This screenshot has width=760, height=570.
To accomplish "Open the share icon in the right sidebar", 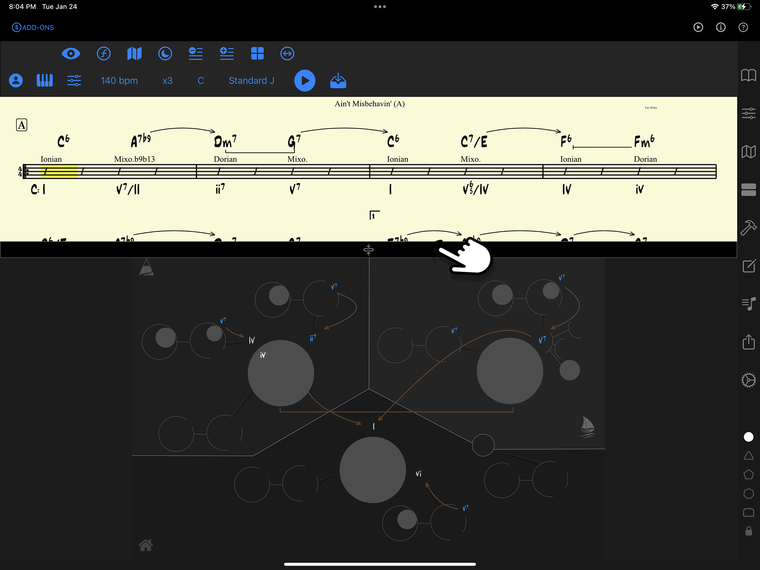I will [749, 342].
